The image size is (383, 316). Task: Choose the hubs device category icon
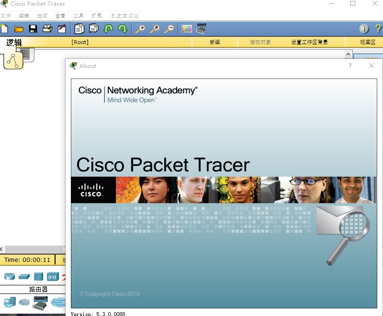pyautogui.click(x=39, y=276)
